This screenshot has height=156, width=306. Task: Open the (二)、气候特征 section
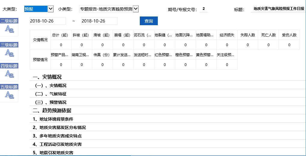(51, 94)
